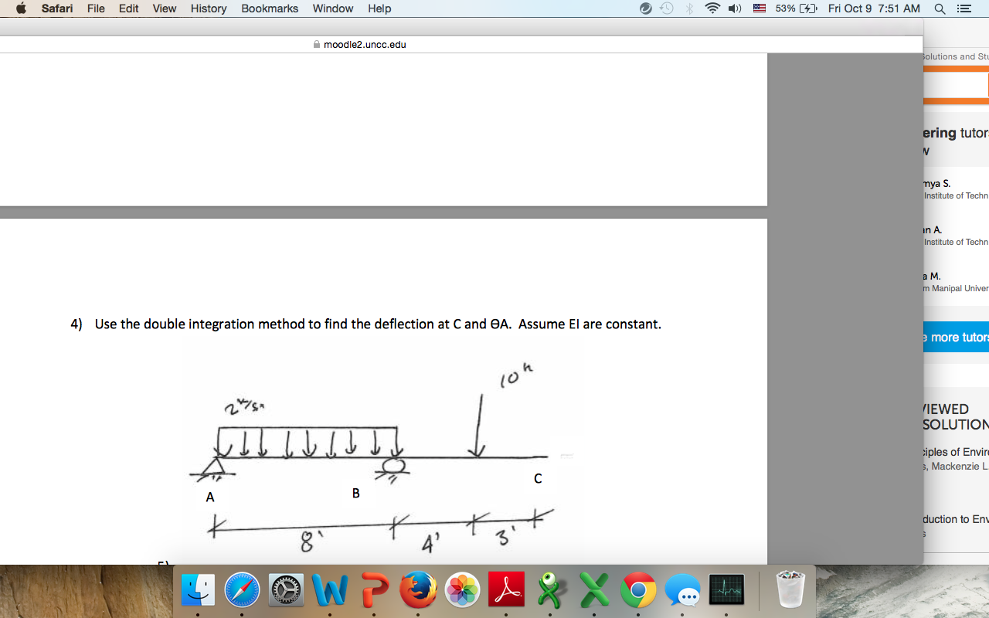Launch Google Chrome from the Dock

click(x=638, y=590)
